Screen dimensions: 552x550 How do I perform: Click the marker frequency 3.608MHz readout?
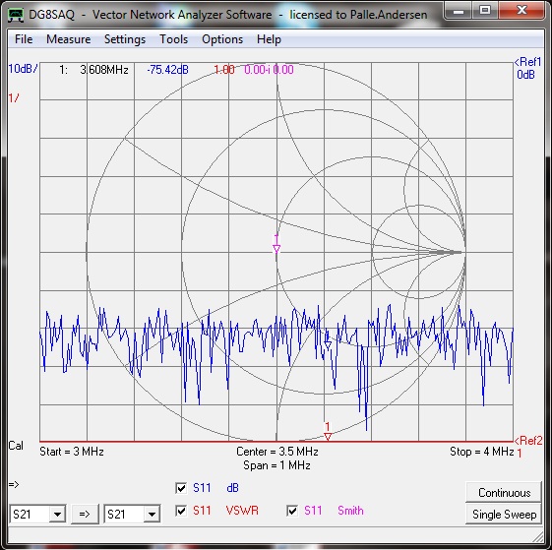(x=104, y=70)
